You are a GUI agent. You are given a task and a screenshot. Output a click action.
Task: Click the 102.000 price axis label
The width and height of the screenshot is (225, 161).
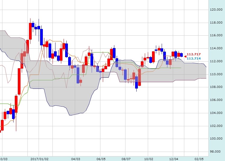[216, 126]
